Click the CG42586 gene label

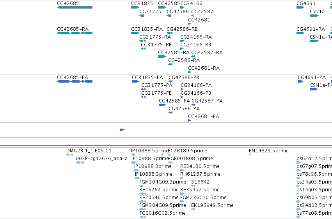[x=178, y=12]
